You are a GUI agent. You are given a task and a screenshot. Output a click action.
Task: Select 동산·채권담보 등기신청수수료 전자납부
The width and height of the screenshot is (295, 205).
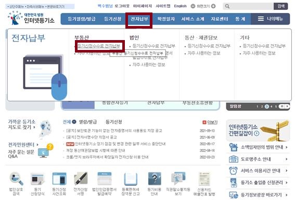[x=209, y=46]
